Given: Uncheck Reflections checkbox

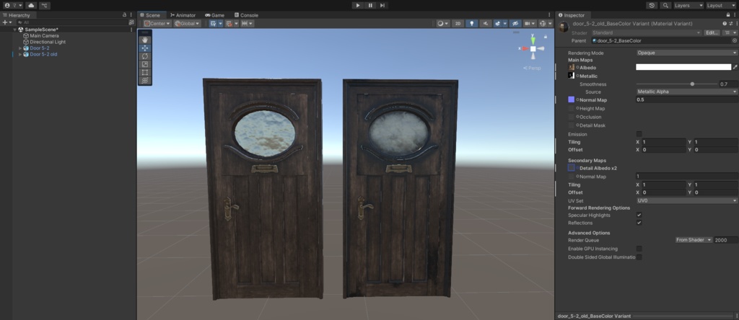Looking at the screenshot, I should pyautogui.click(x=639, y=223).
